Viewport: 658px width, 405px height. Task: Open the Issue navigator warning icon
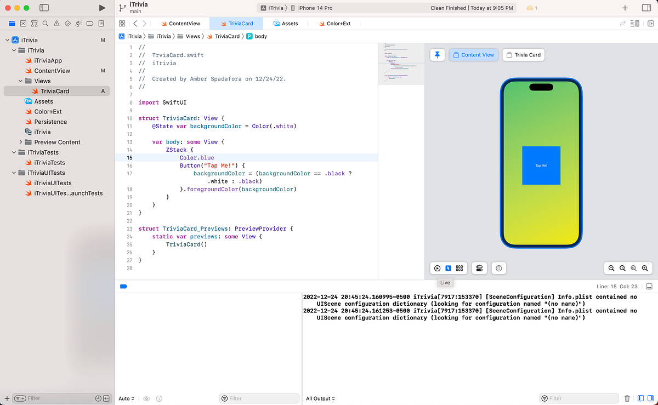[56, 24]
